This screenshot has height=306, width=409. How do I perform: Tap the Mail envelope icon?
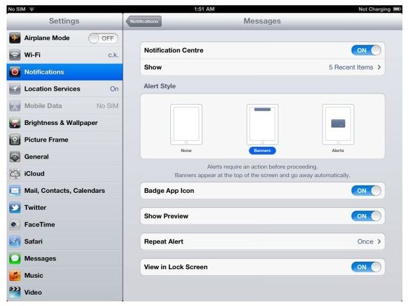click(x=15, y=190)
